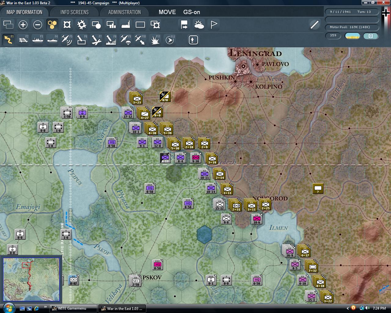Select the 8-13 highlighted German unit

pyautogui.click(x=165, y=158)
